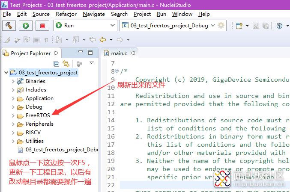Edit launch configuration with gear icon
Image resolution: width=290 pixels, height=192 pixels.
(x=221, y=25)
